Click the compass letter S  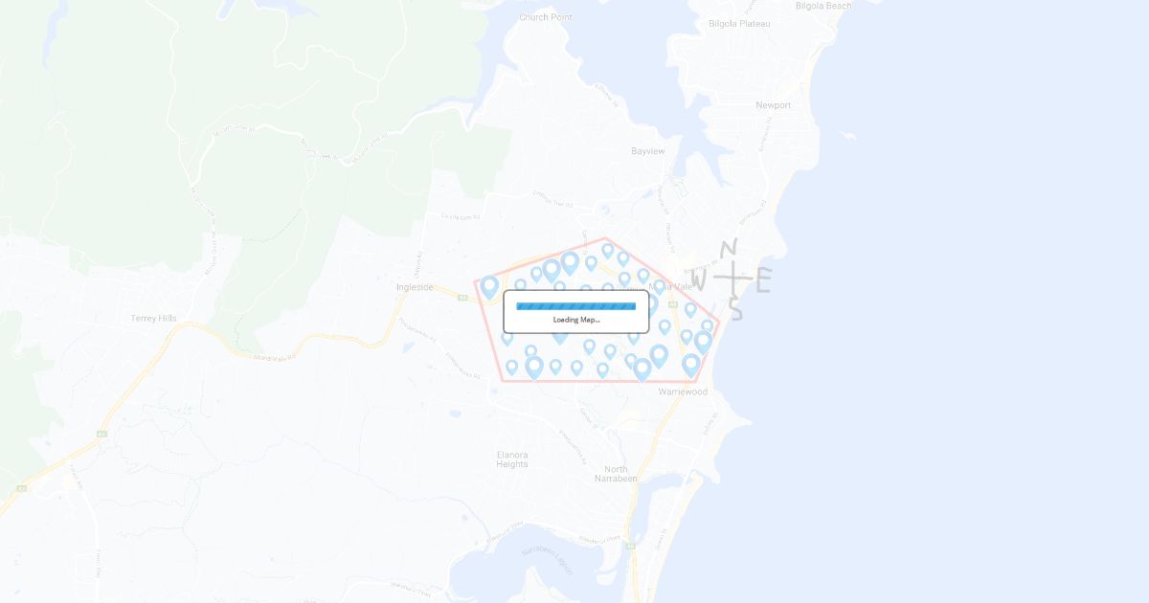pos(735,309)
